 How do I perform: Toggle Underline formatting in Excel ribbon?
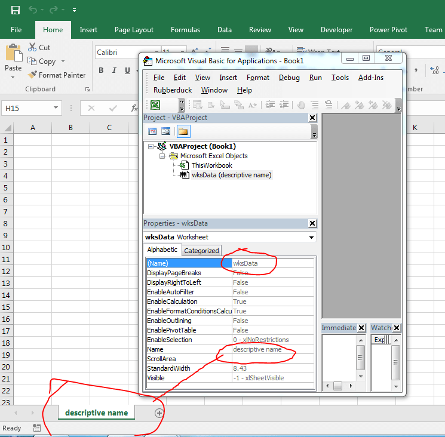pos(127,70)
